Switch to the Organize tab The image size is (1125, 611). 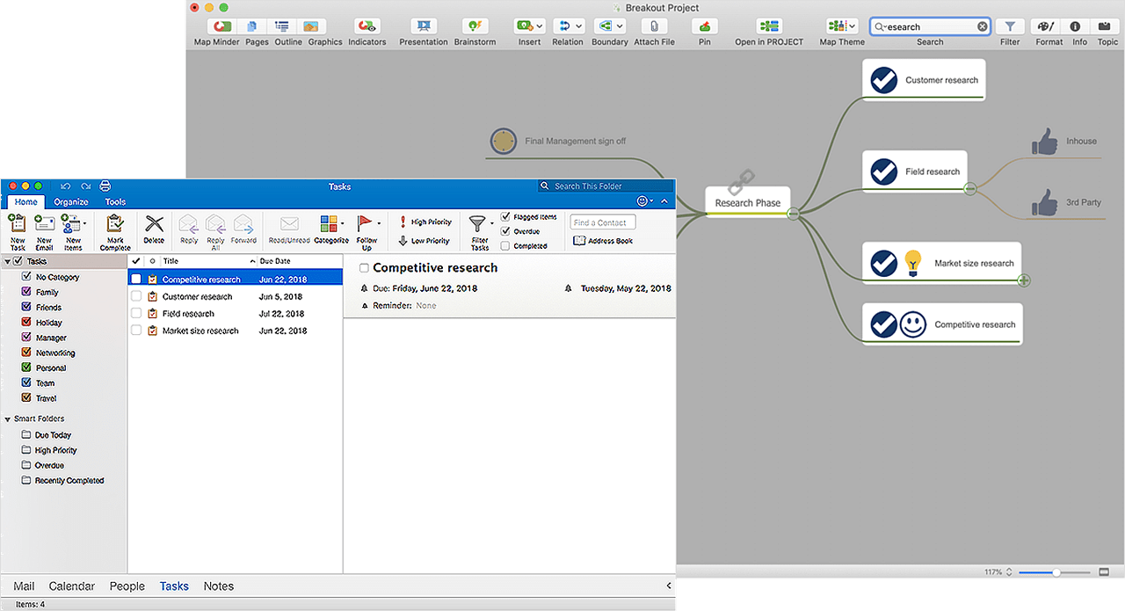coord(70,201)
